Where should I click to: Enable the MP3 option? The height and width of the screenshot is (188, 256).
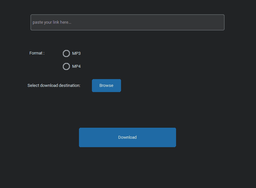click(66, 53)
